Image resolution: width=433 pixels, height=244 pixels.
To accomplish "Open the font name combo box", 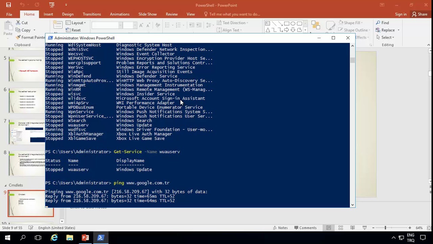I will [x=106, y=25].
